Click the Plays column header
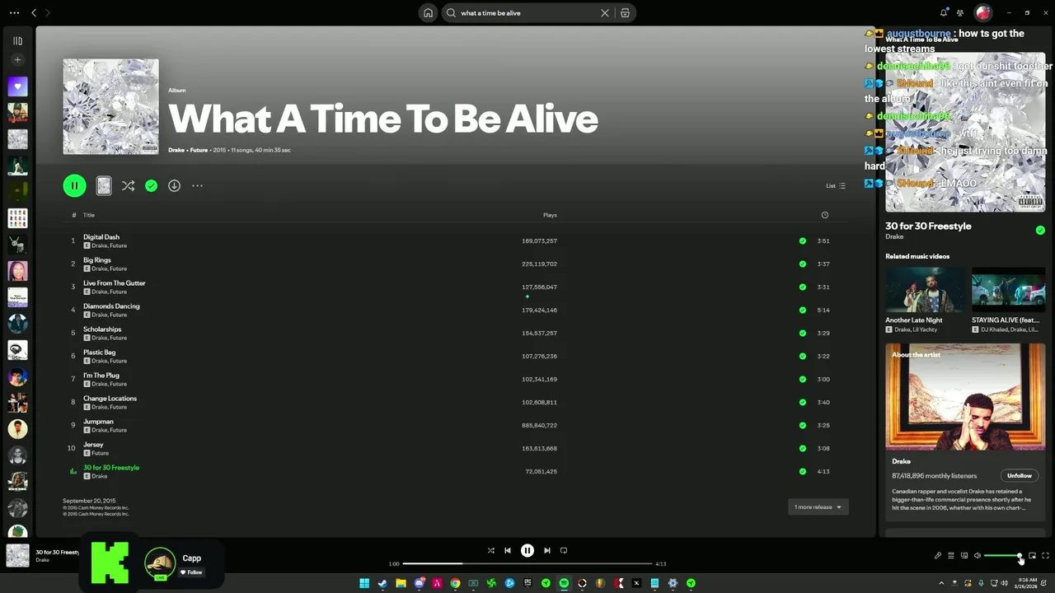The image size is (1055, 593). (x=550, y=215)
